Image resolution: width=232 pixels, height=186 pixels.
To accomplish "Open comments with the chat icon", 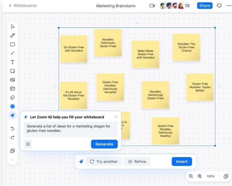I will (219, 6).
